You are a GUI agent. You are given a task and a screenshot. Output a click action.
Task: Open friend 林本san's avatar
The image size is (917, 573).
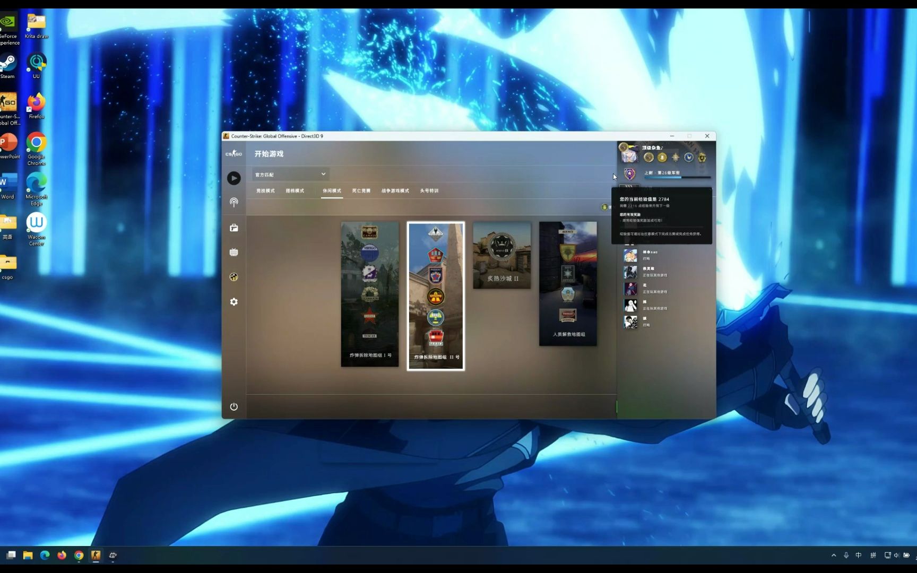pyautogui.click(x=630, y=256)
